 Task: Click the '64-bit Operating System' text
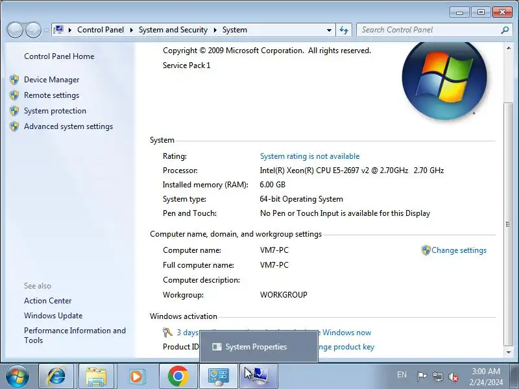coord(301,199)
